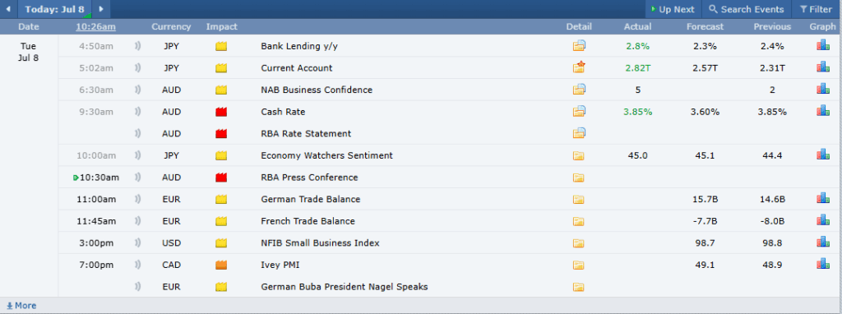This screenshot has height=314, width=842.
Task: Toggle sound alert for Ivey PMI
Action: click(x=137, y=265)
